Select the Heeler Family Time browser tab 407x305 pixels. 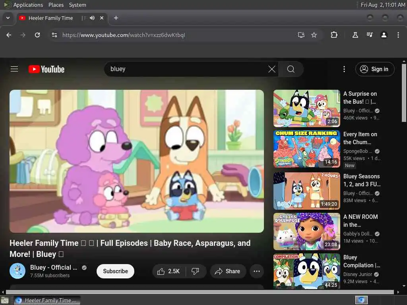[62, 18]
